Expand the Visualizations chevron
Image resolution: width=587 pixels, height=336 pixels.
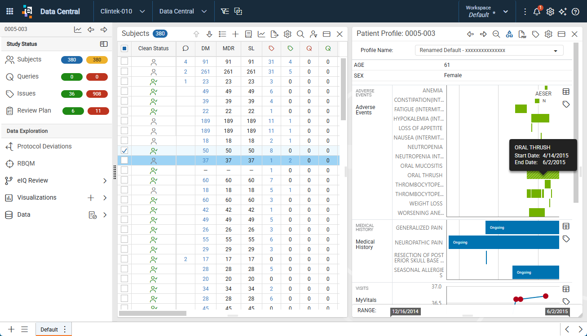click(105, 198)
